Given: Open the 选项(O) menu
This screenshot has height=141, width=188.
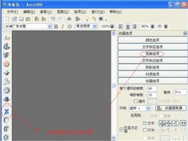Looking at the screenshot, I should pos(80,12).
